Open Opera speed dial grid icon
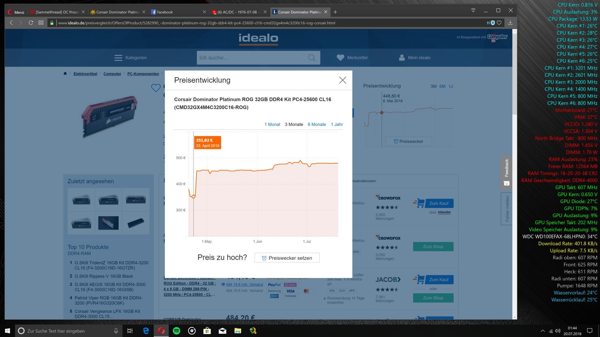The height and width of the screenshot is (337, 600). pyautogui.click(x=41, y=23)
